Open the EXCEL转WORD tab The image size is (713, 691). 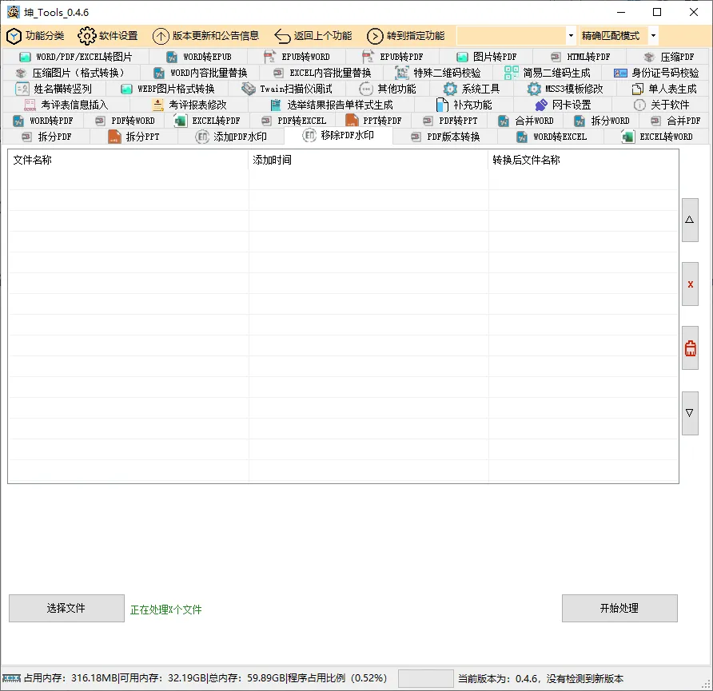coord(657,137)
